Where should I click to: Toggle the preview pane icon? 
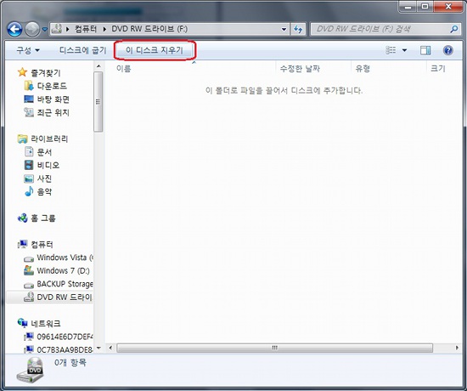pos(425,50)
